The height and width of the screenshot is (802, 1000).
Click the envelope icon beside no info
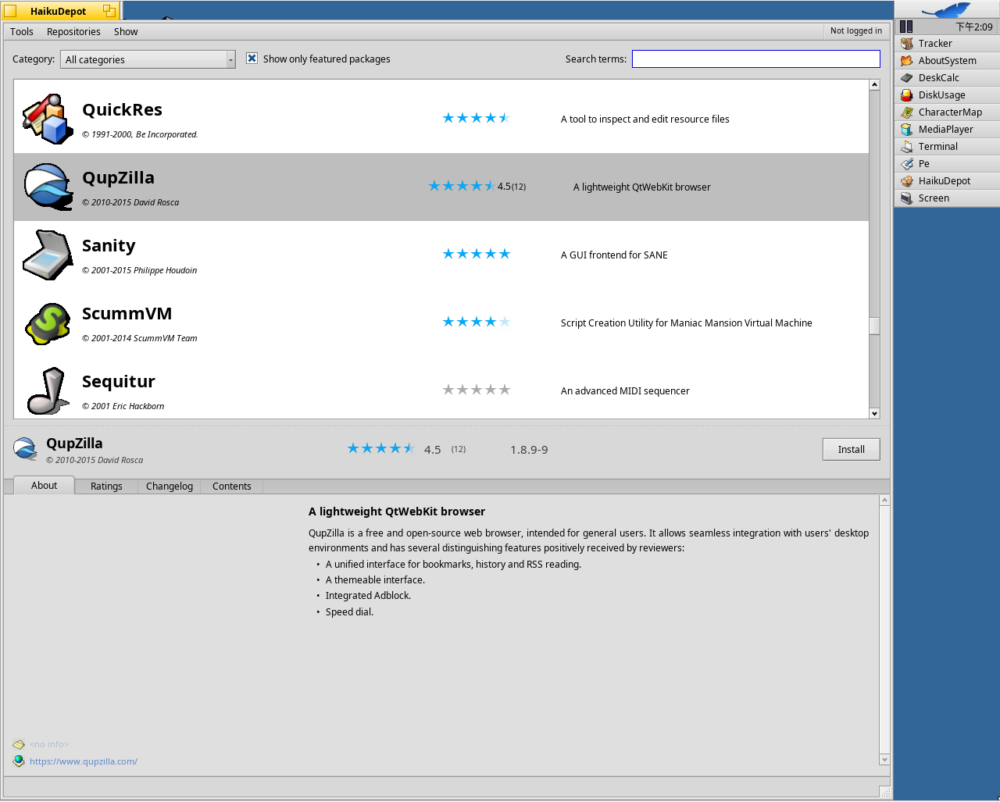point(19,744)
